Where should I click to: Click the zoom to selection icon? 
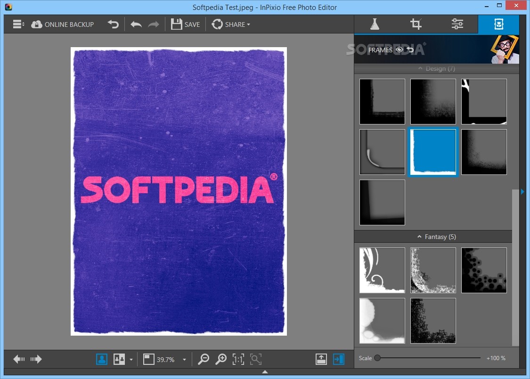(x=256, y=359)
